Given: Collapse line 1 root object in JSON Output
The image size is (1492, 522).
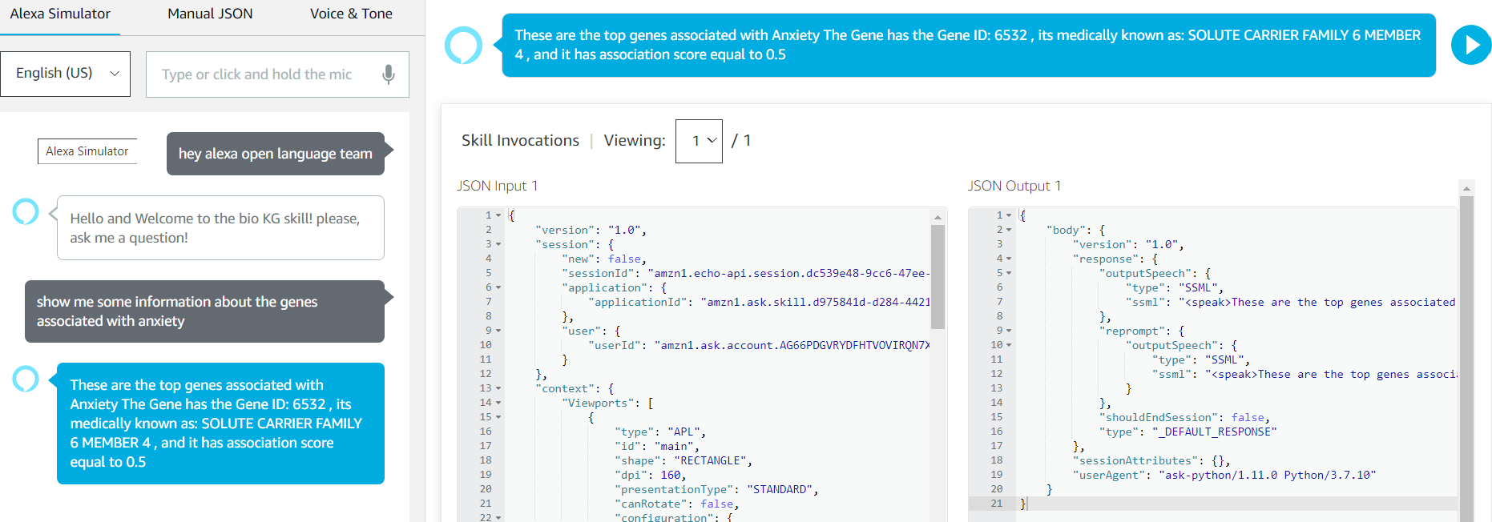Looking at the screenshot, I should point(1009,215).
